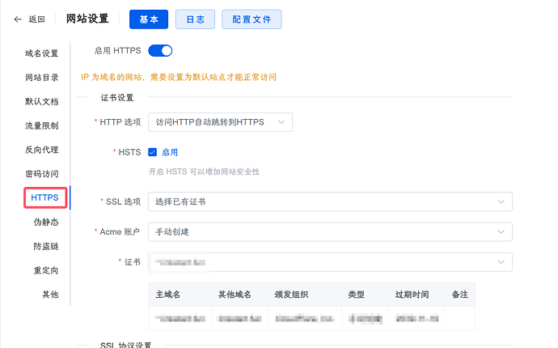This screenshot has height=348, width=558.
Task: Go to 防盗链 section
Action: coord(46,246)
